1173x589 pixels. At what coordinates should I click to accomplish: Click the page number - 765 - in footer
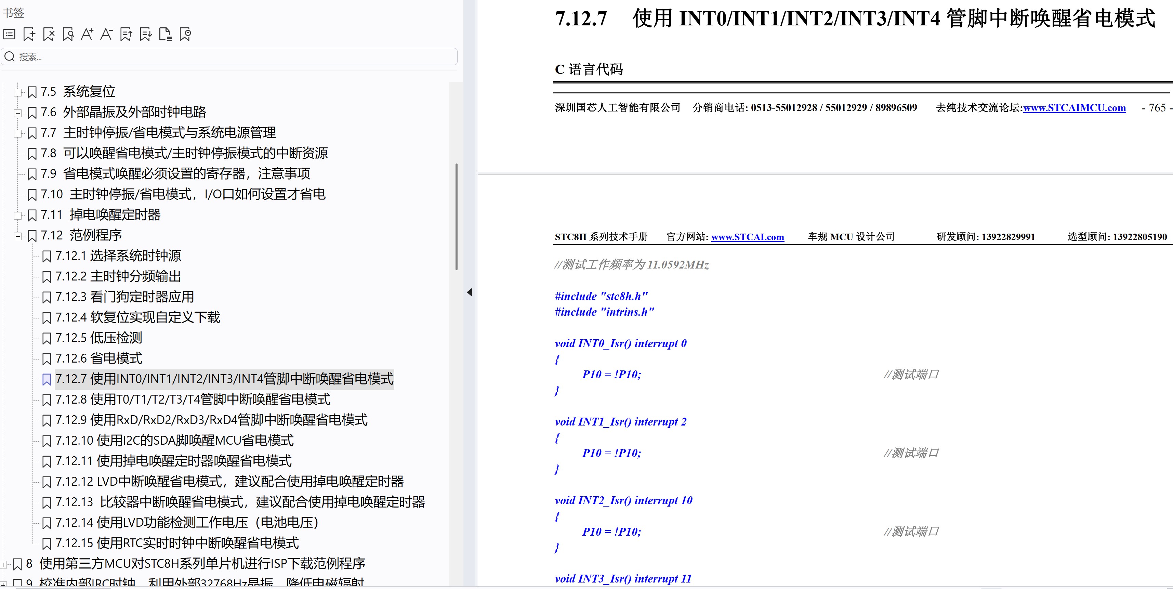[x=1157, y=108]
